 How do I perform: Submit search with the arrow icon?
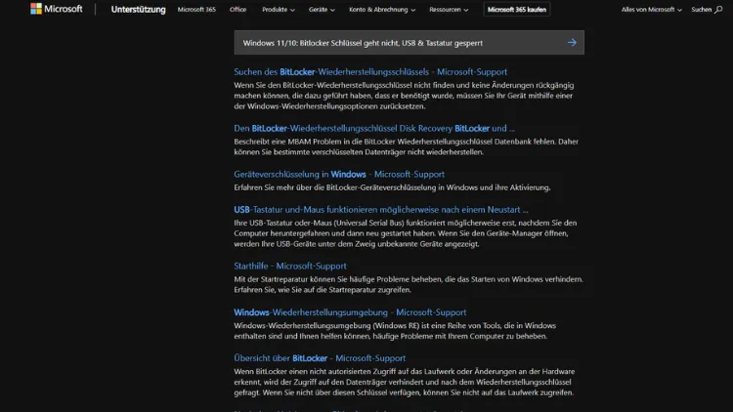point(572,43)
